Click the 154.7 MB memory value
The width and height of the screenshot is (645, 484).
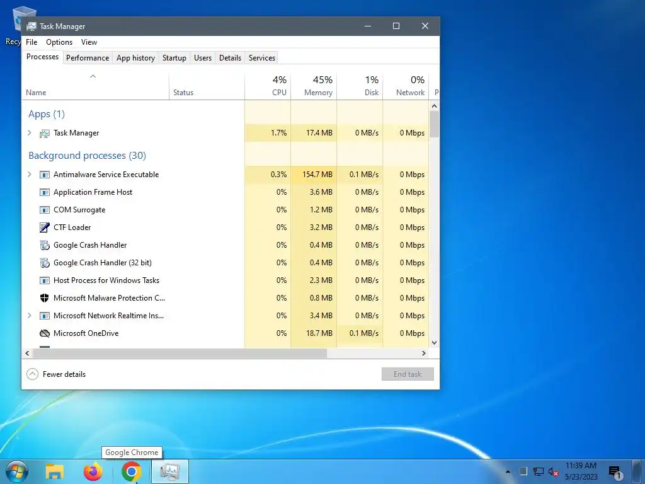pyautogui.click(x=317, y=175)
